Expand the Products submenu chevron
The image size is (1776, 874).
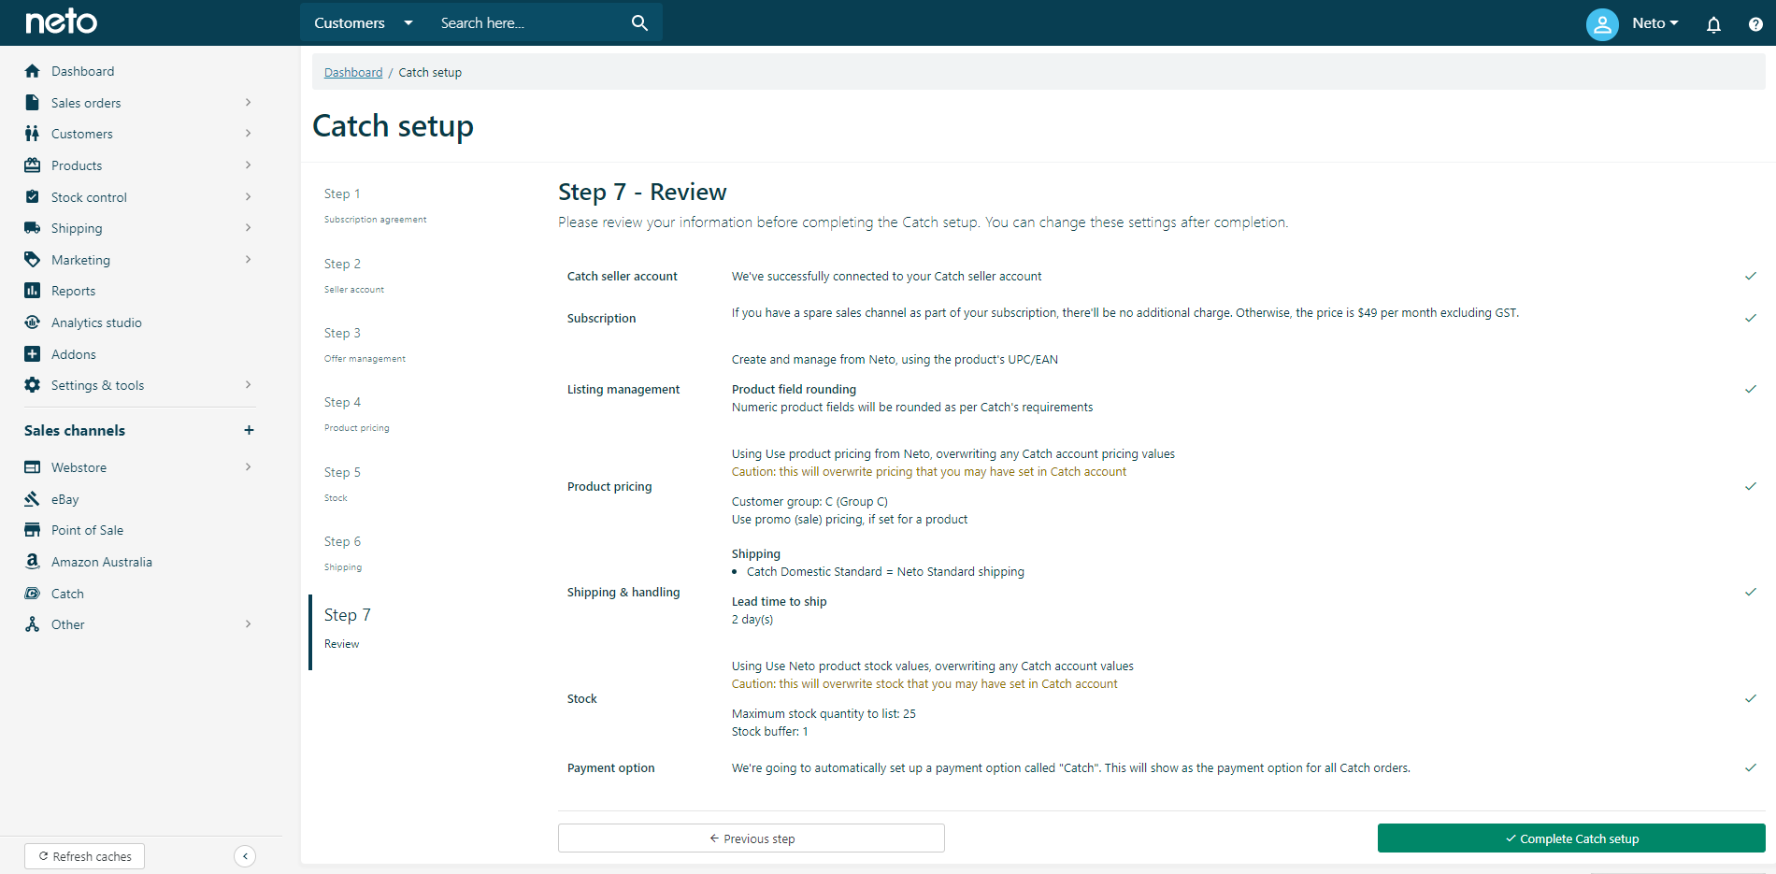[248, 165]
